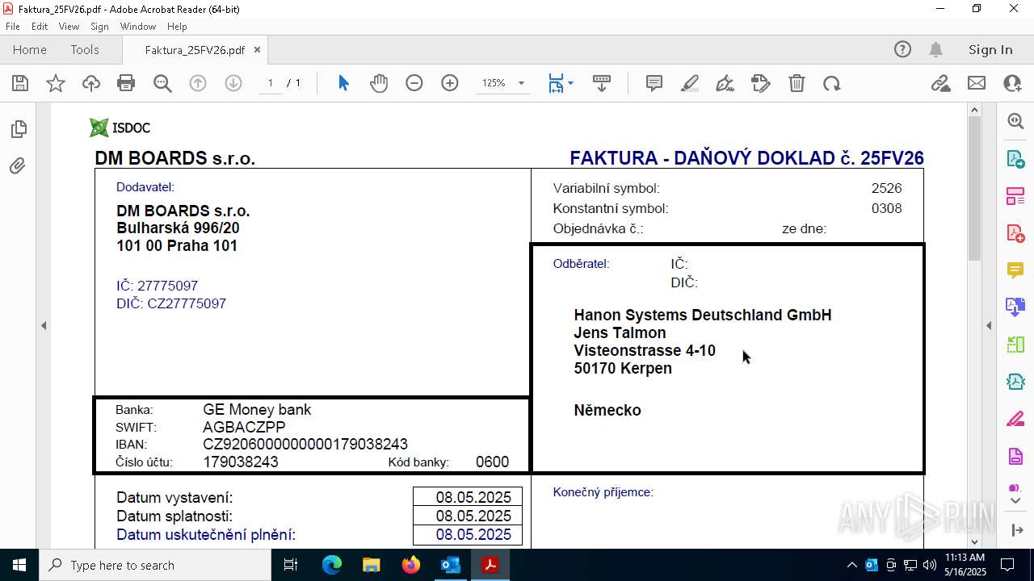Open the attachments paperclip panel
Screen dimensions: 1034x581
click(x=18, y=166)
